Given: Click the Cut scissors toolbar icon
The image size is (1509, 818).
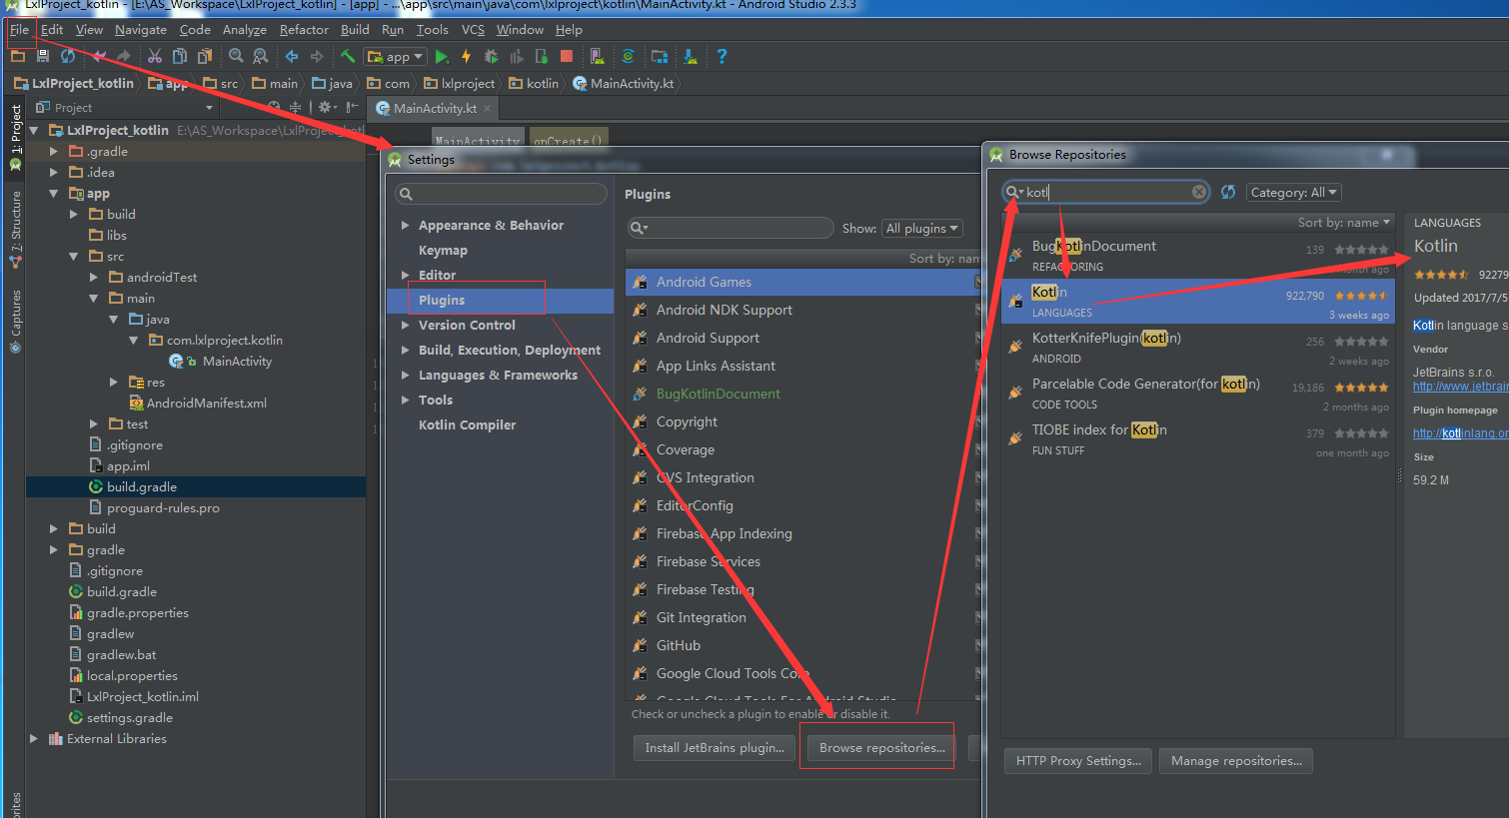Looking at the screenshot, I should (x=155, y=56).
